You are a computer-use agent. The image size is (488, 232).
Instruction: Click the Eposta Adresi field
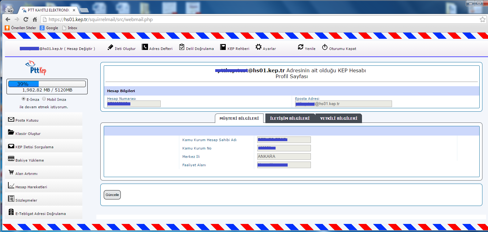(x=343, y=104)
